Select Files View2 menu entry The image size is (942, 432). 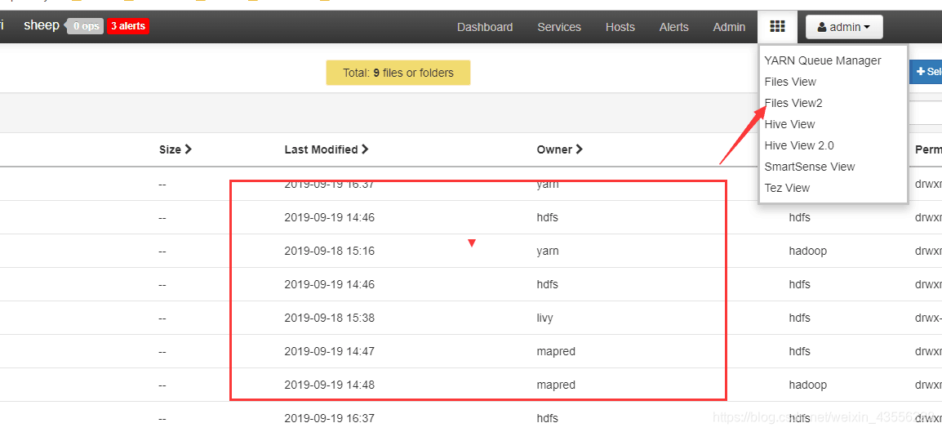[793, 103]
